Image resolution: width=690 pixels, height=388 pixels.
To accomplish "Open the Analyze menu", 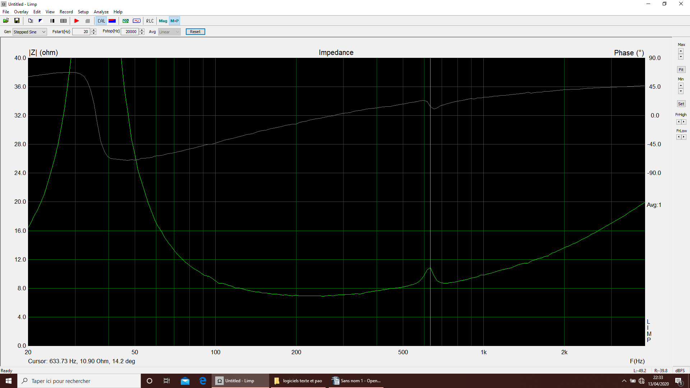I will tap(101, 12).
